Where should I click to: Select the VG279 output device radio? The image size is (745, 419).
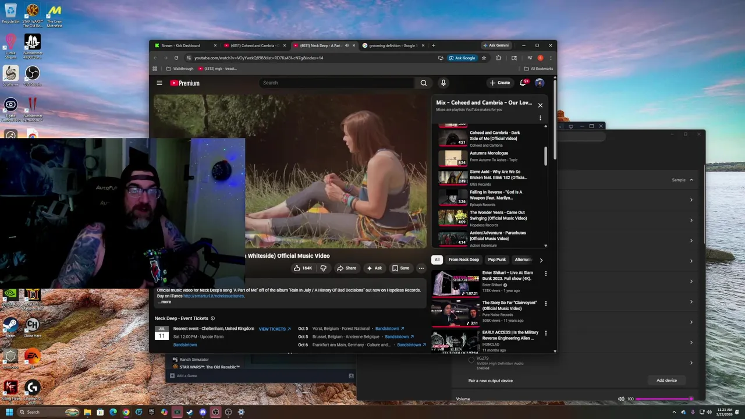pyautogui.click(x=471, y=360)
